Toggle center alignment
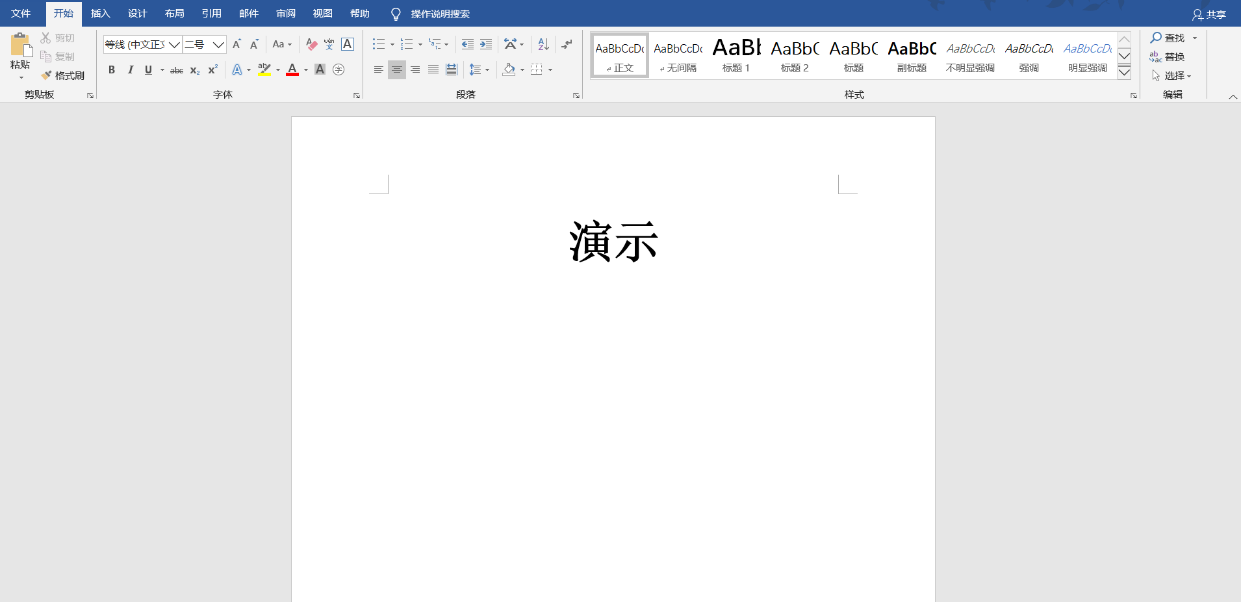This screenshot has width=1241, height=602. point(396,69)
